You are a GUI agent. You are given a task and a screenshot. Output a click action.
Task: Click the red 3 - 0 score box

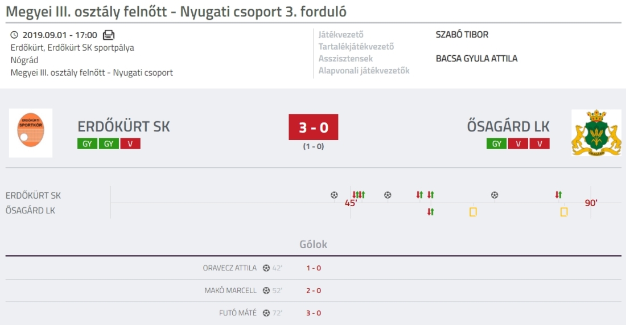pyautogui.click(x=314, y=127)
